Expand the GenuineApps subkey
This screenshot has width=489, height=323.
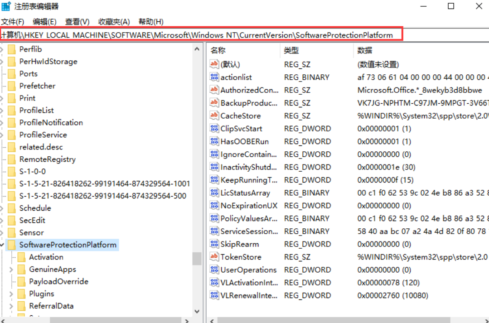[11, 270]
